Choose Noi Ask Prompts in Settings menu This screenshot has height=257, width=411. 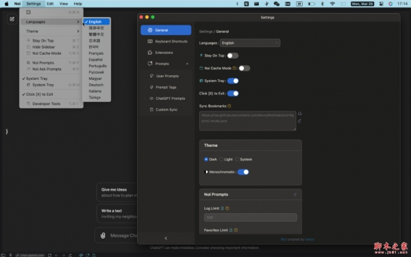pyautogui.click(x=51, y=69)
